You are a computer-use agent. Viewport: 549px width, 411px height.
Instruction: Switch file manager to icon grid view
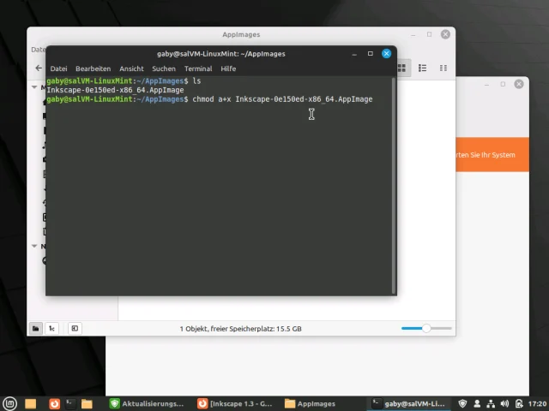(402, 68)
